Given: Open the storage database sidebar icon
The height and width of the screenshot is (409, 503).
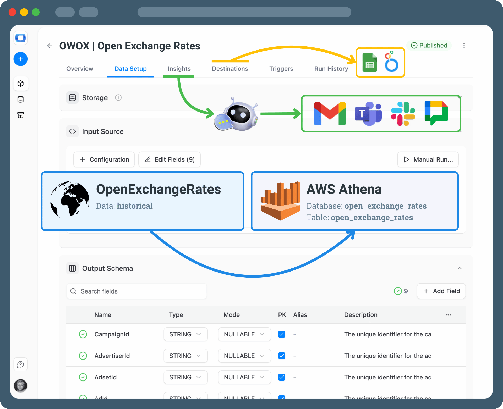Looking at the screenshot, I should [x=20, y=99].
